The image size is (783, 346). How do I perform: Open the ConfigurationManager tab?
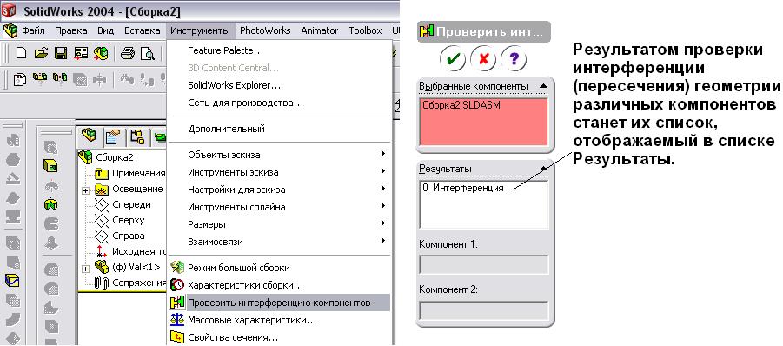click(x=137, y=136)
